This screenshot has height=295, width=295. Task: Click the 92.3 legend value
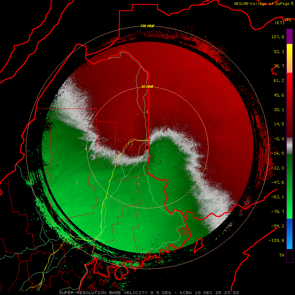[x=279, y=51]
